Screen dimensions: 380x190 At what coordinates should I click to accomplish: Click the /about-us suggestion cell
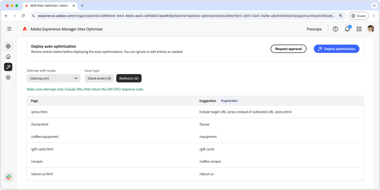pos(206,174)
